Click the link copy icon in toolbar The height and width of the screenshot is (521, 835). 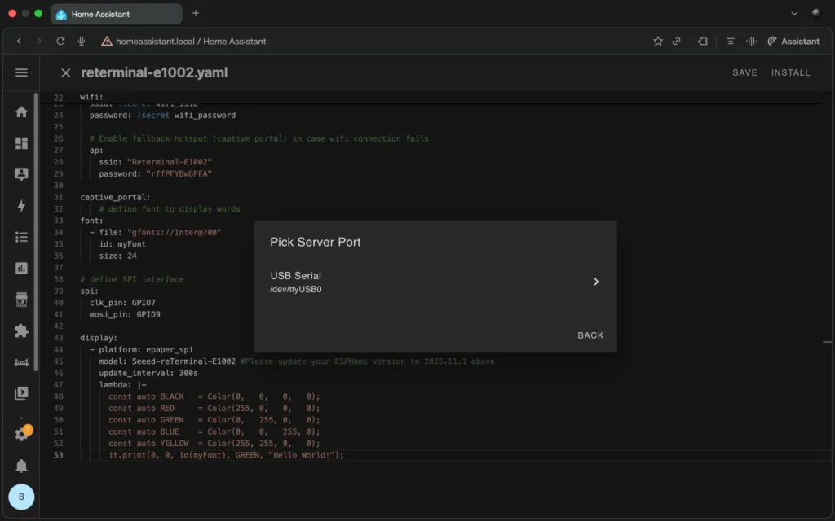[x=676, y=41]
